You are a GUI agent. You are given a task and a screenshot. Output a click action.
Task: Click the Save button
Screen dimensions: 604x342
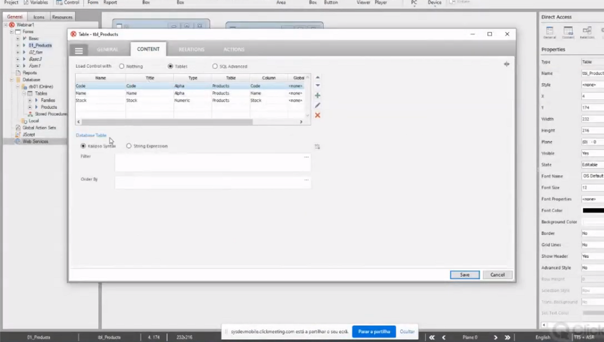pos(465,275)
